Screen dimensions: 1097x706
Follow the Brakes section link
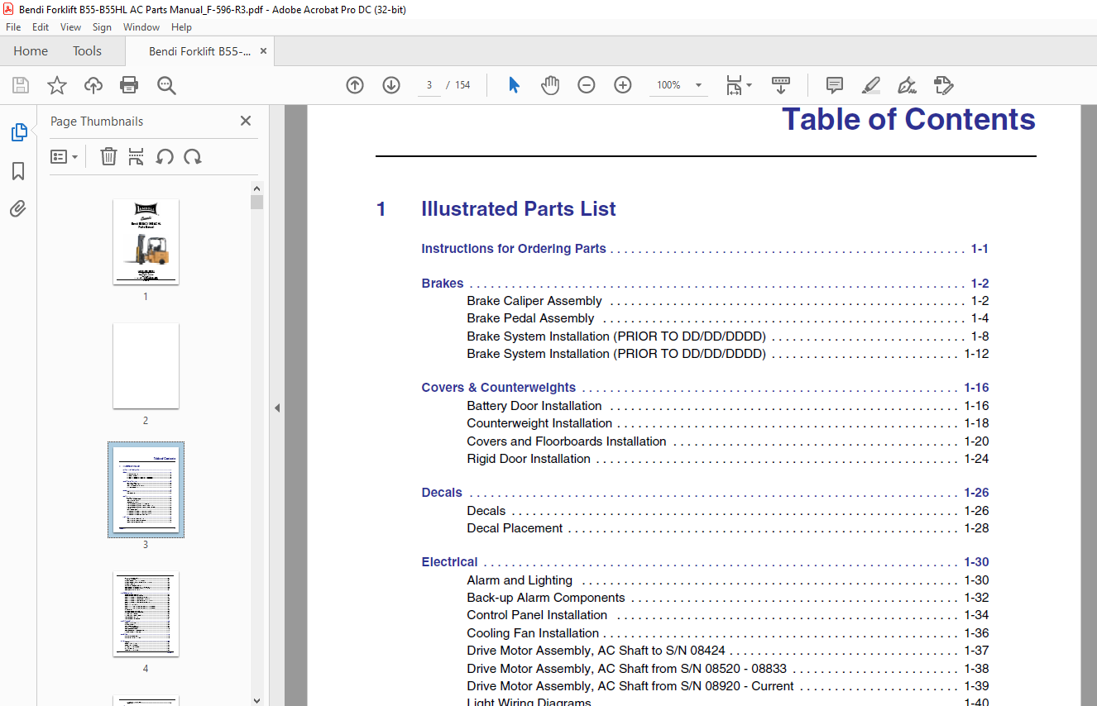click(x=442, y=284)
